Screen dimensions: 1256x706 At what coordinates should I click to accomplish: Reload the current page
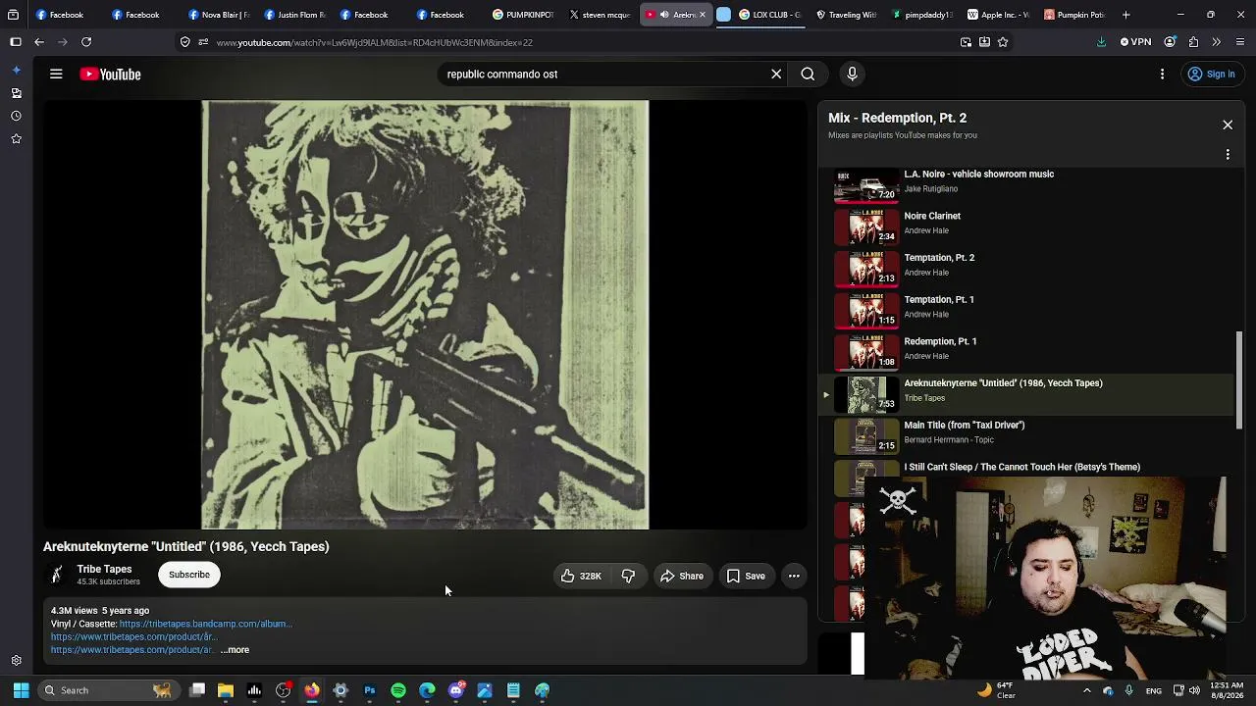pos(86,42)
